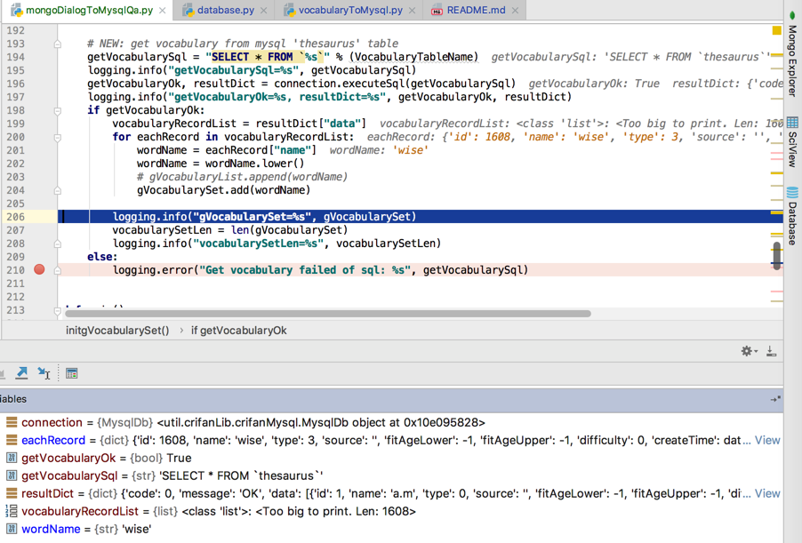Click the View link next to resultDict
Image resolution: width=802 pixels, height=543 pixels.
point(766,493)
